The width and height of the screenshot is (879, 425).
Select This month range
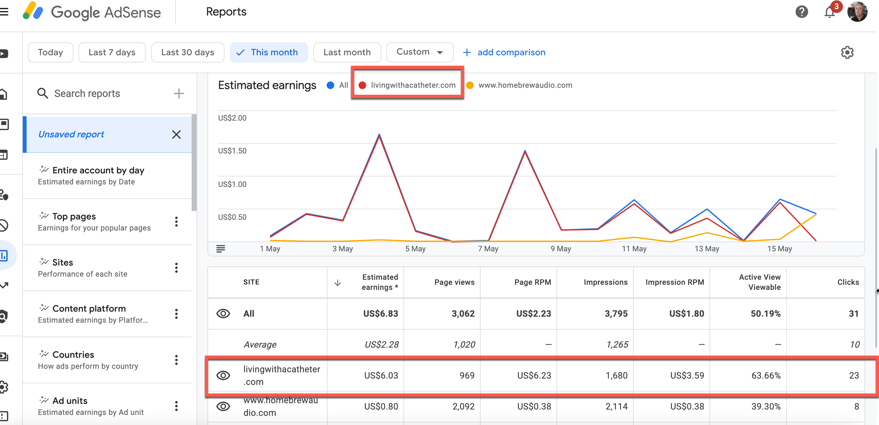pos(268,52)
